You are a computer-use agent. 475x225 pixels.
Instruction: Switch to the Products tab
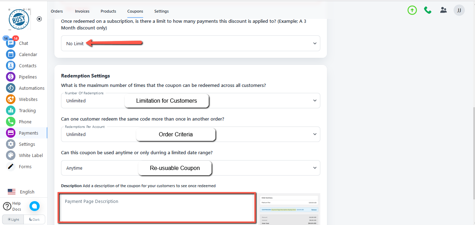[x=108, y=11]
